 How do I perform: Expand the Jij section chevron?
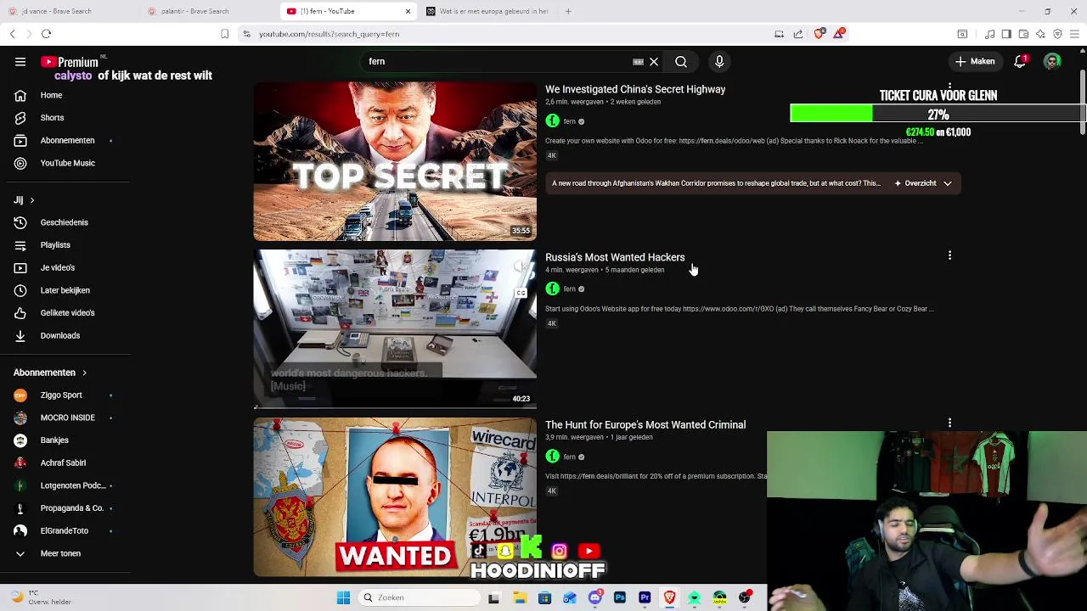[x=32, y=200]
